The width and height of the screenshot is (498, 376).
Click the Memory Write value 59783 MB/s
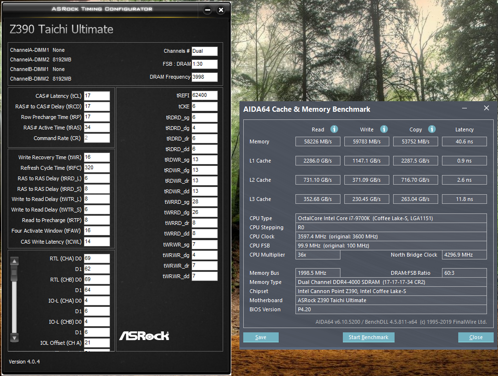coord(366,141)
